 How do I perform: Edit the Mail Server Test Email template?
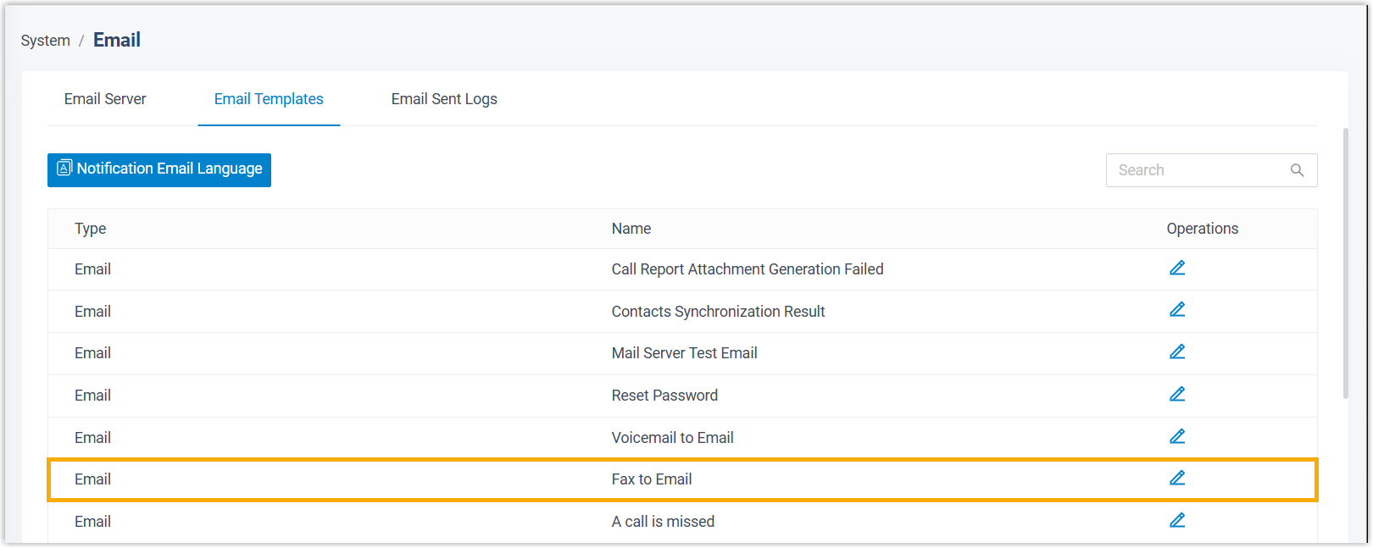click(1177, 352)
